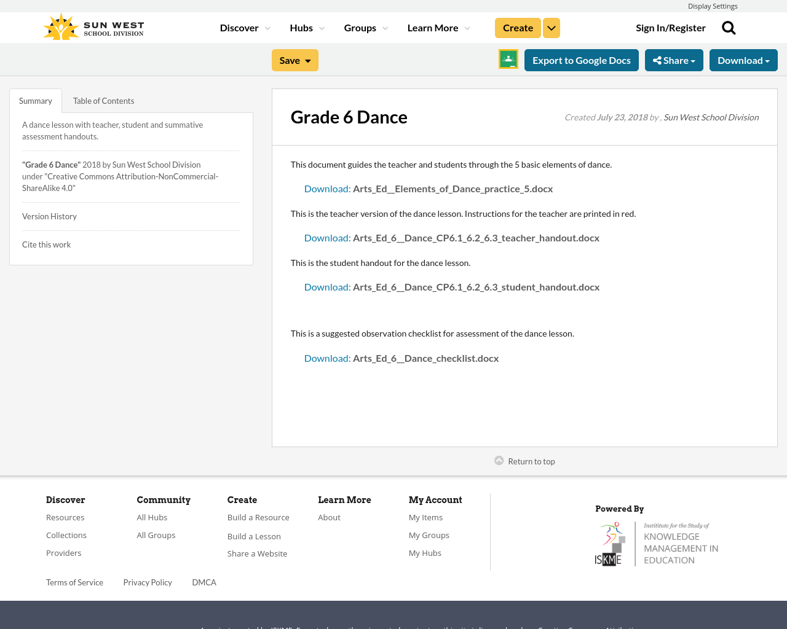Share resource to Google Classroom
The width and height of the screenshot is (787, 629).
507,59
